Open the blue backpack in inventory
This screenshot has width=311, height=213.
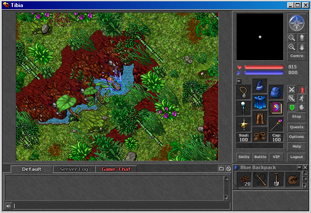pyautogui.click(x=276, y=92)
